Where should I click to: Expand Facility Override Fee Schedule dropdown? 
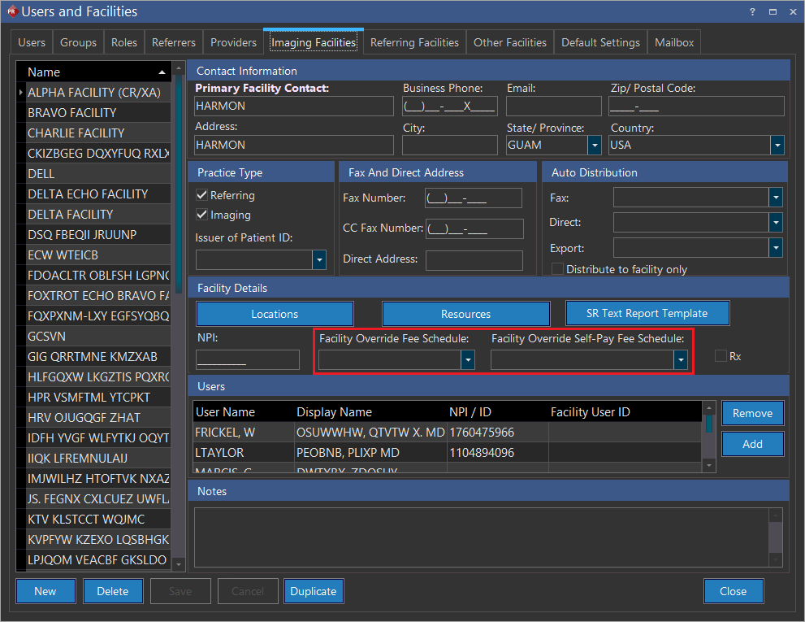tap(468, 360)
